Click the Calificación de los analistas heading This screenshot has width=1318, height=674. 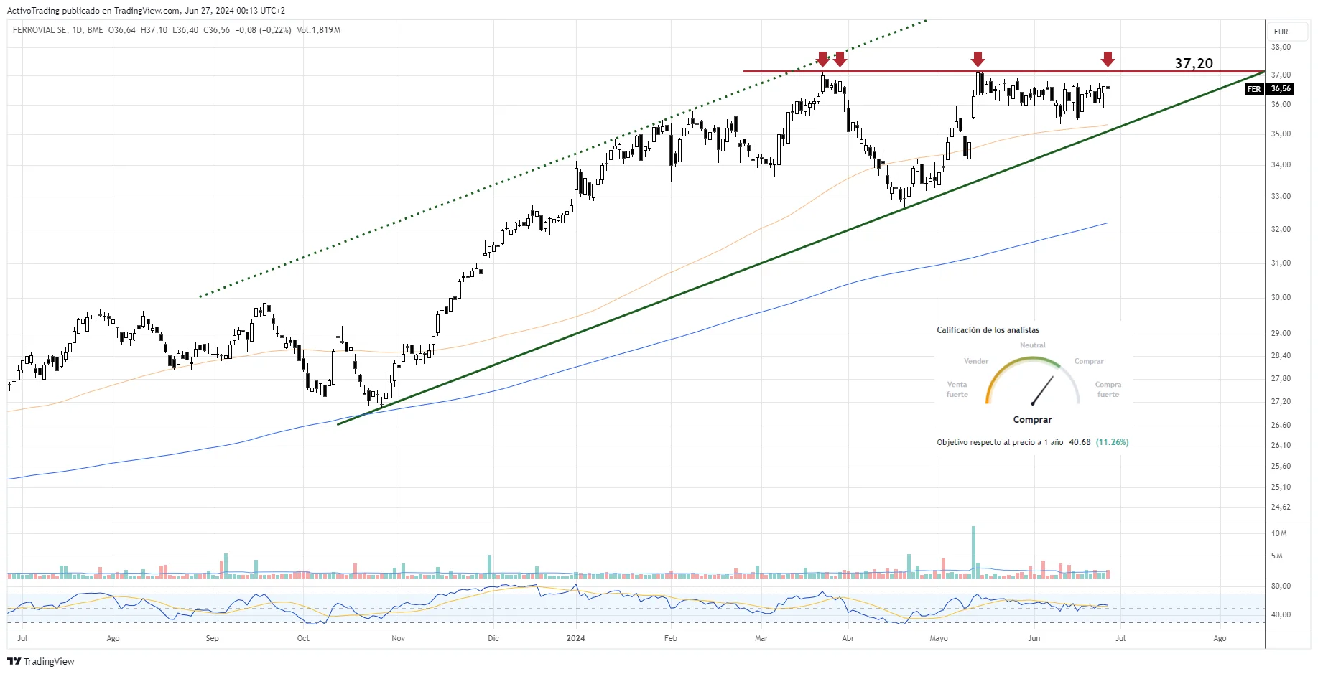988,330
